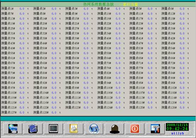Click the 热网系统数据总貌 title text
The height and width of the screenshot is (138, 196).
[x=99, y=5]
